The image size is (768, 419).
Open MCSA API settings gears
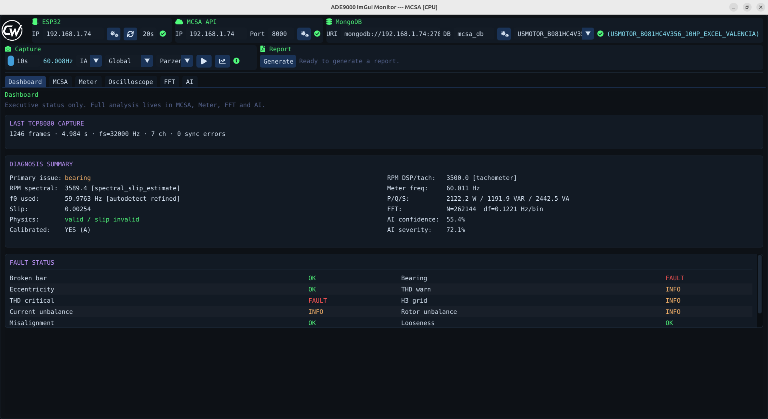click(304, 34)
